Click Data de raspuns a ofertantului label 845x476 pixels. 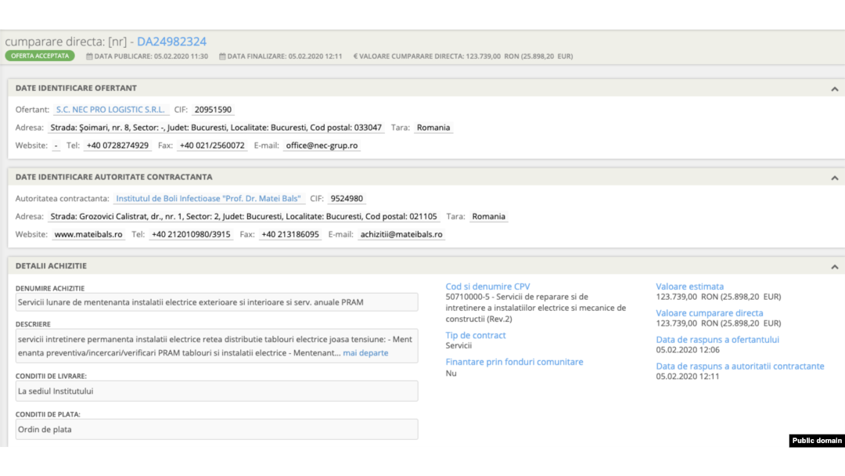click(717, 340)
